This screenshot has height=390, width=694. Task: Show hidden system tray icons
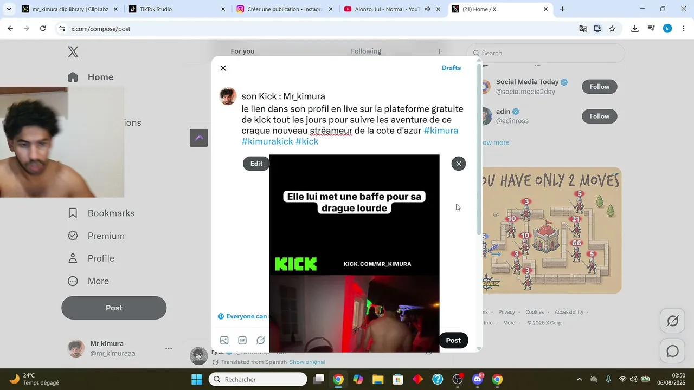pos(579,379)
